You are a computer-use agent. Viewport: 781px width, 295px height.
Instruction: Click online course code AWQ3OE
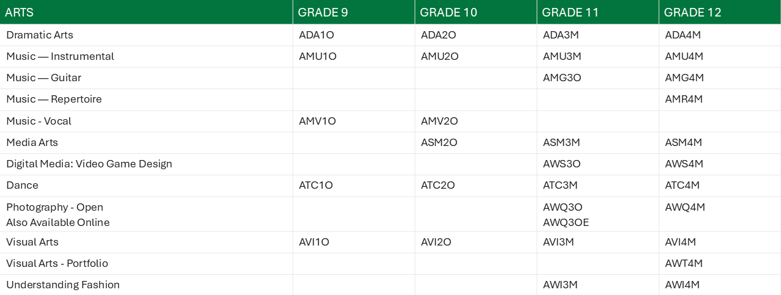(x=566, y=222)
